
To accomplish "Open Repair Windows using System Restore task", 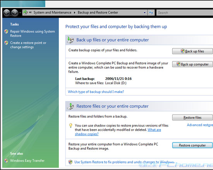I will pos(33,33).
